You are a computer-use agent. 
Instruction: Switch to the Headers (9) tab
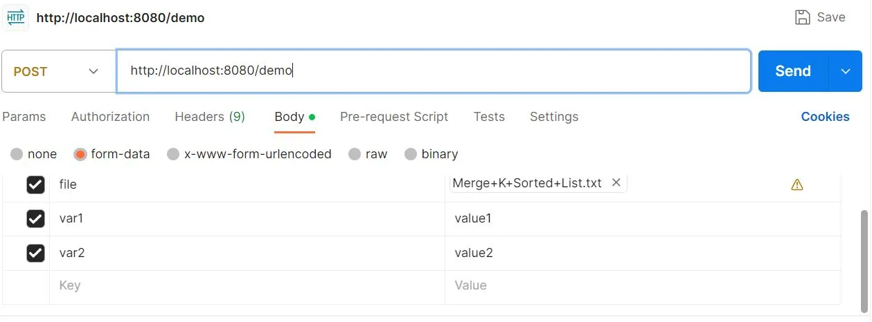pos(210,117)
